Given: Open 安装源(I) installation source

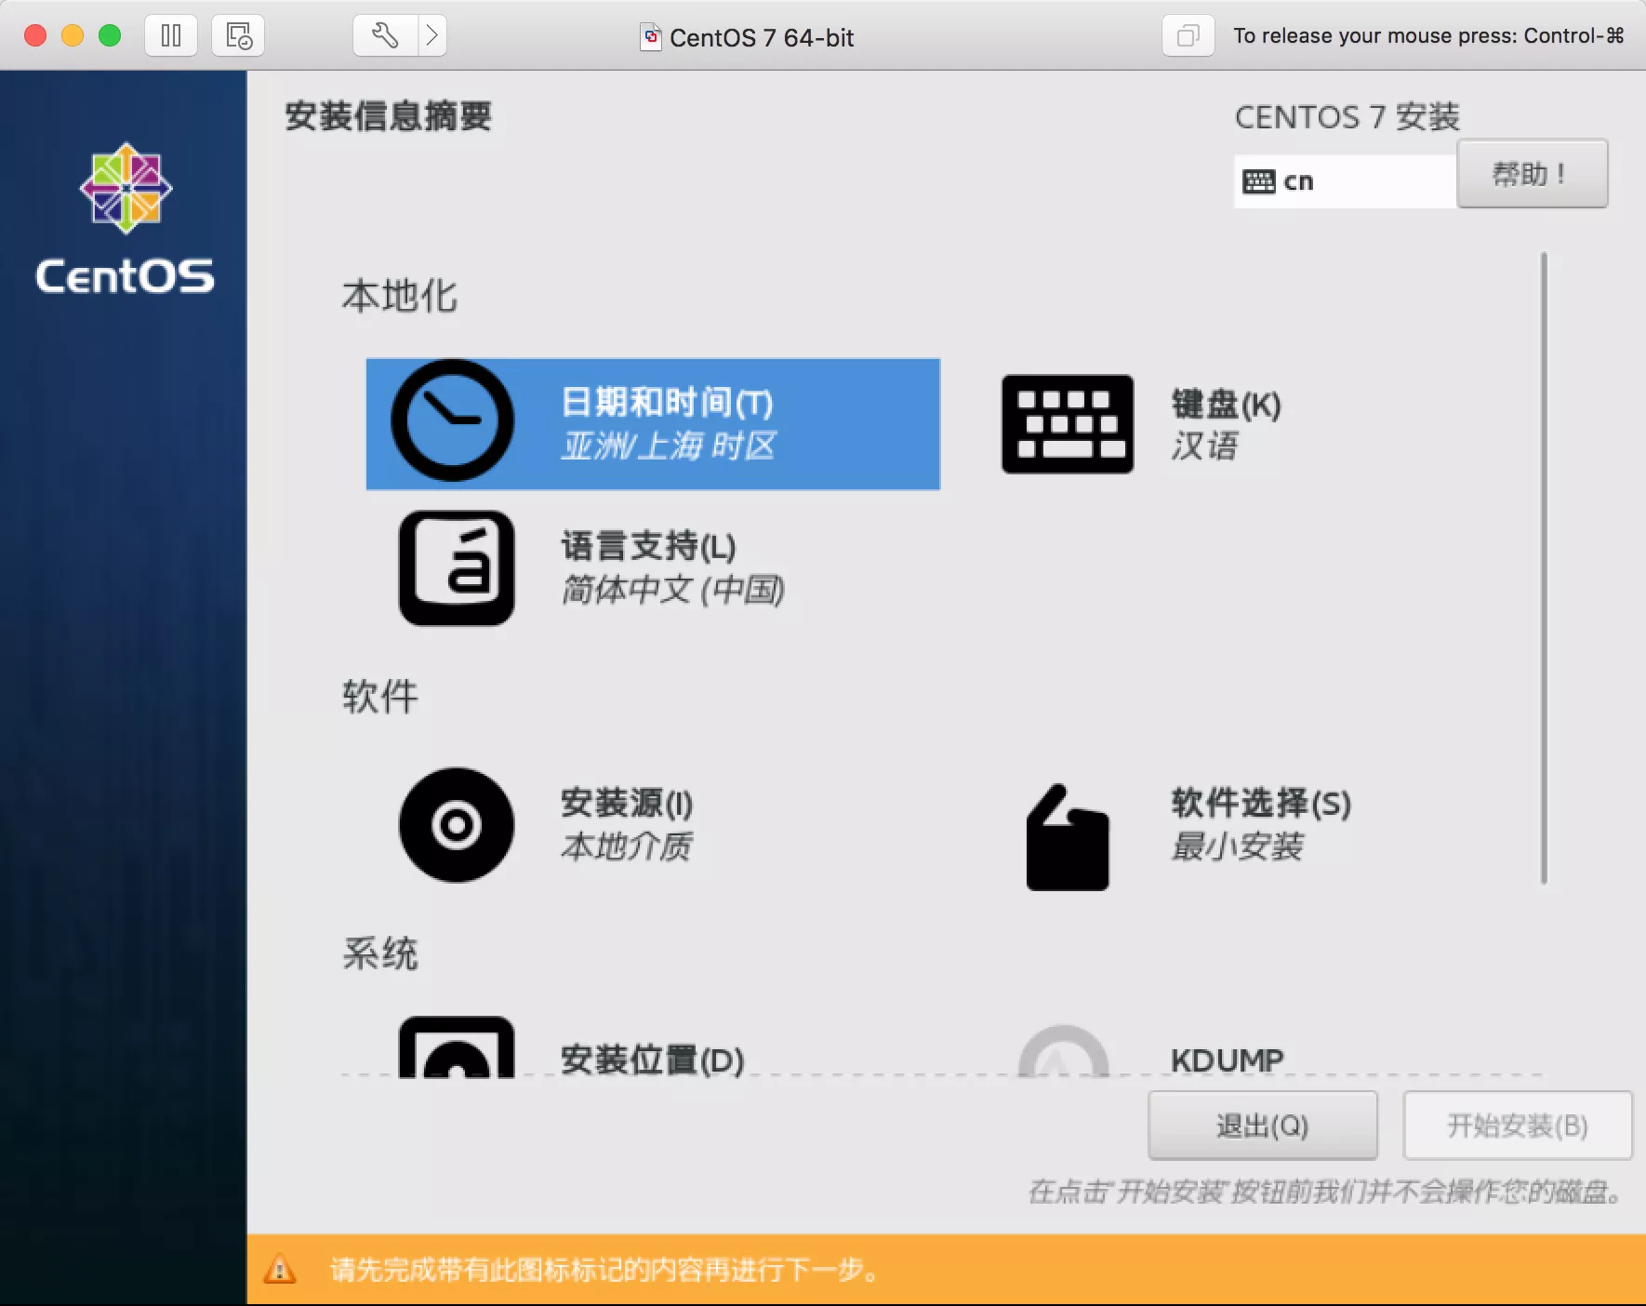Looking at the screenshot, I should point(627,803).
